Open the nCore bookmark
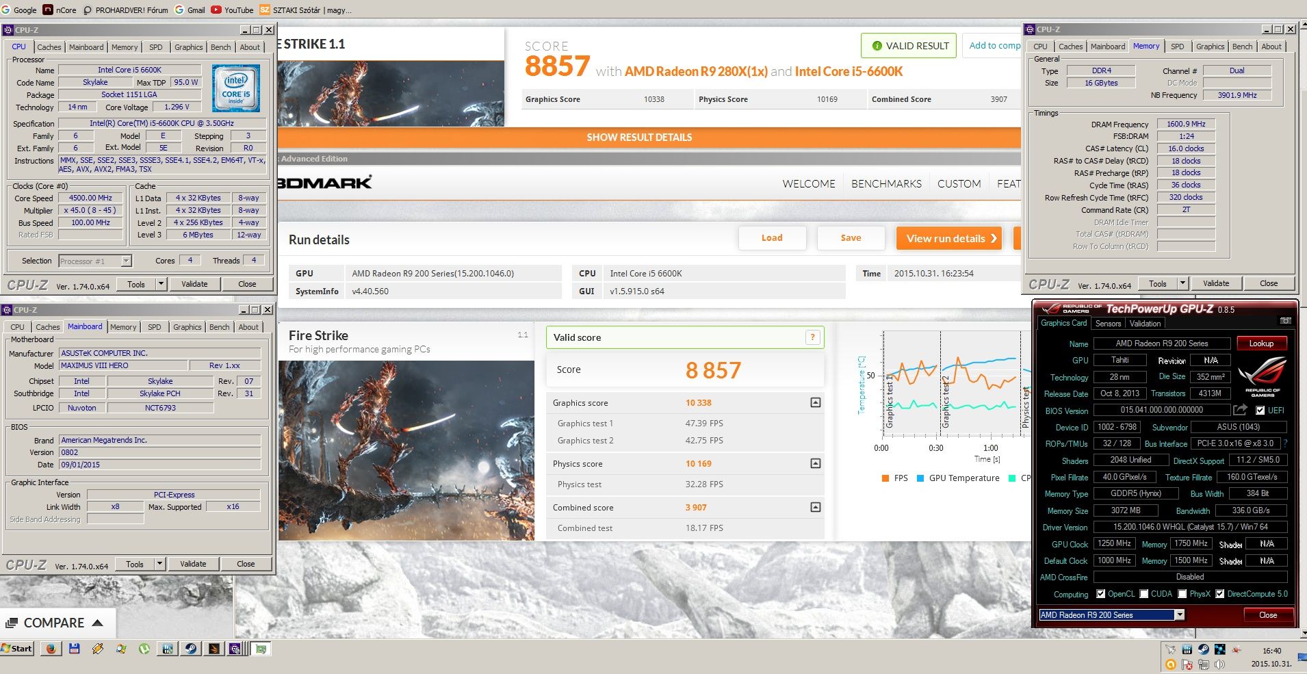The width and height of the screenshot is (1307, 674). [x=60, y=10]
